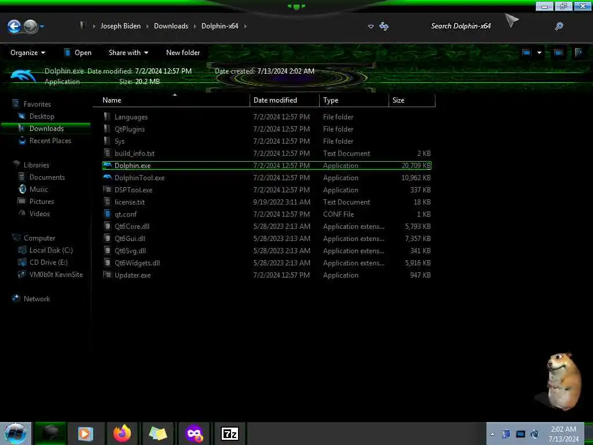The image size is (593, 445).
Task: Select Recent Places in navigation pane
Action: click(x=50, y=140)
